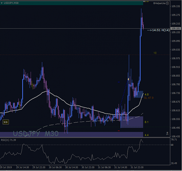Click the time label 29 Jul 22:30
The height and width of the screenshot is (171, 182).
coord(39,167)
